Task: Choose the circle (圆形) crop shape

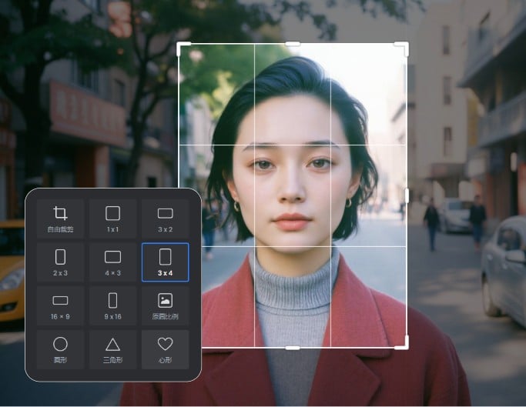Action: pos(60,349)
